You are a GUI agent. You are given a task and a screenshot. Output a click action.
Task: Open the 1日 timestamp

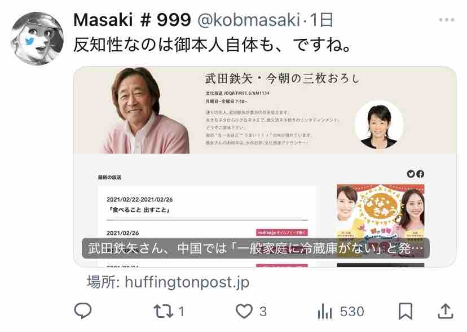321,20
